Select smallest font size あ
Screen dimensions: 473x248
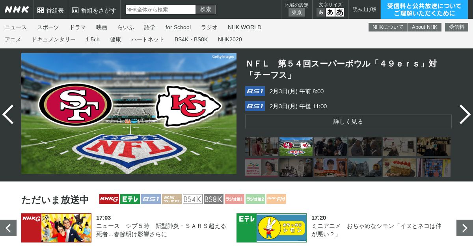pyautogui.click(x=321, y=12)
